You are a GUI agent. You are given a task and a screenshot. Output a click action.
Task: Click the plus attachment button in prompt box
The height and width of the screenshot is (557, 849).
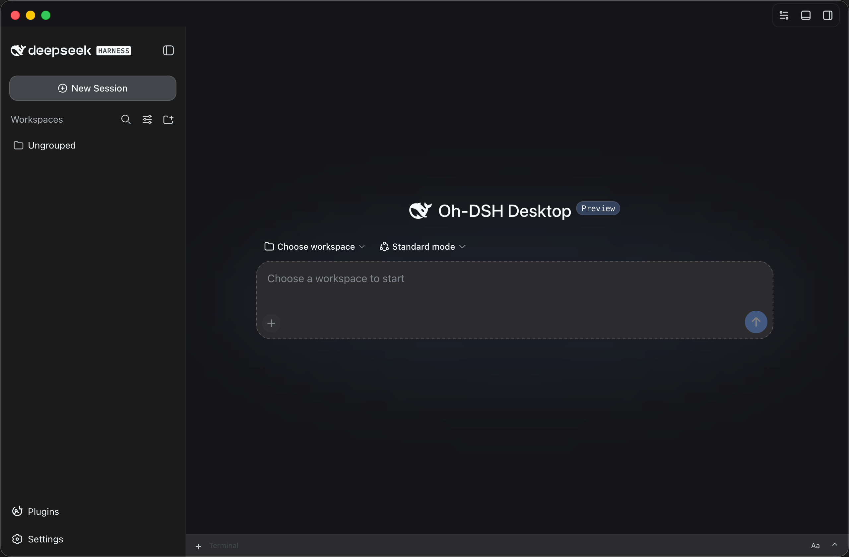click(271, 323)
